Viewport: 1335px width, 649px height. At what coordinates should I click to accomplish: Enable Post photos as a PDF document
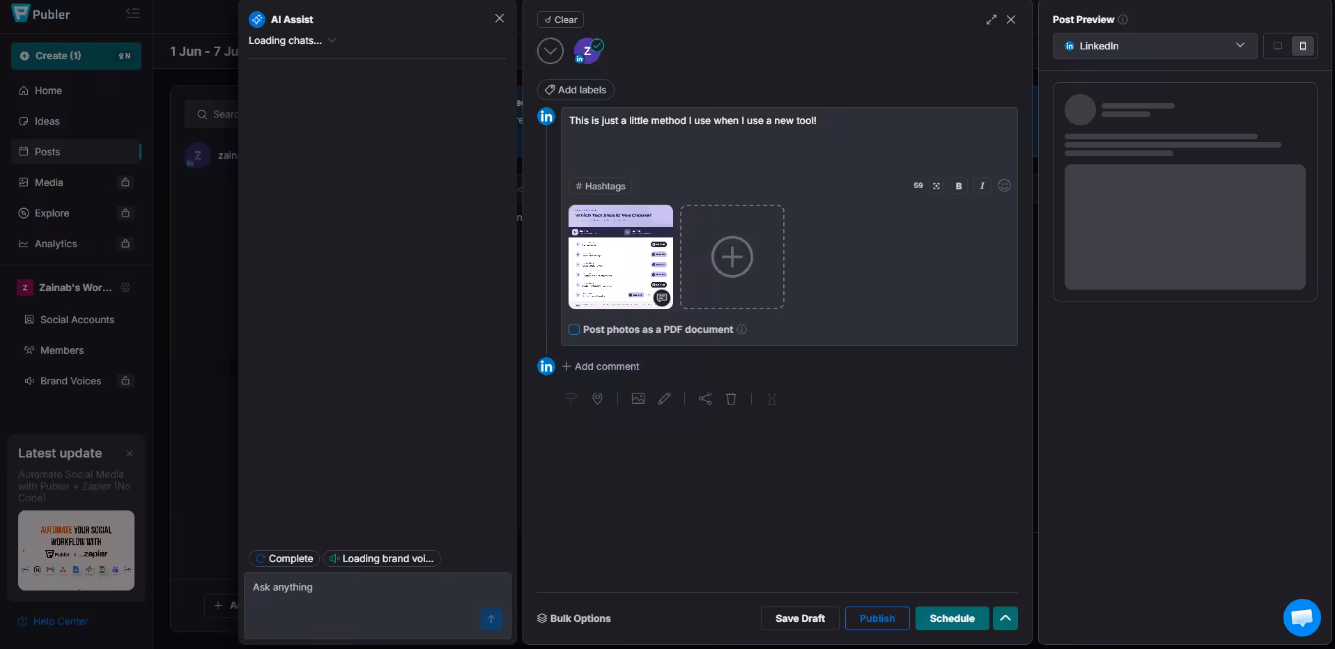point(574,329)
